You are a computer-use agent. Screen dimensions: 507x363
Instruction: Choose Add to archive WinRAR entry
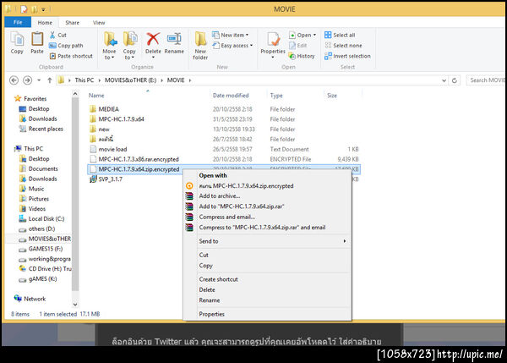[x=219, y=196]
